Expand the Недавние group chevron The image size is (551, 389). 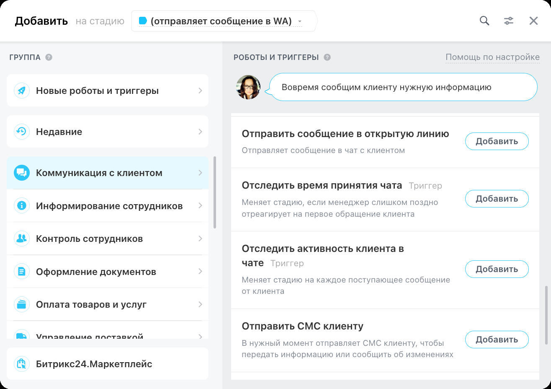(x=200, y=132)
